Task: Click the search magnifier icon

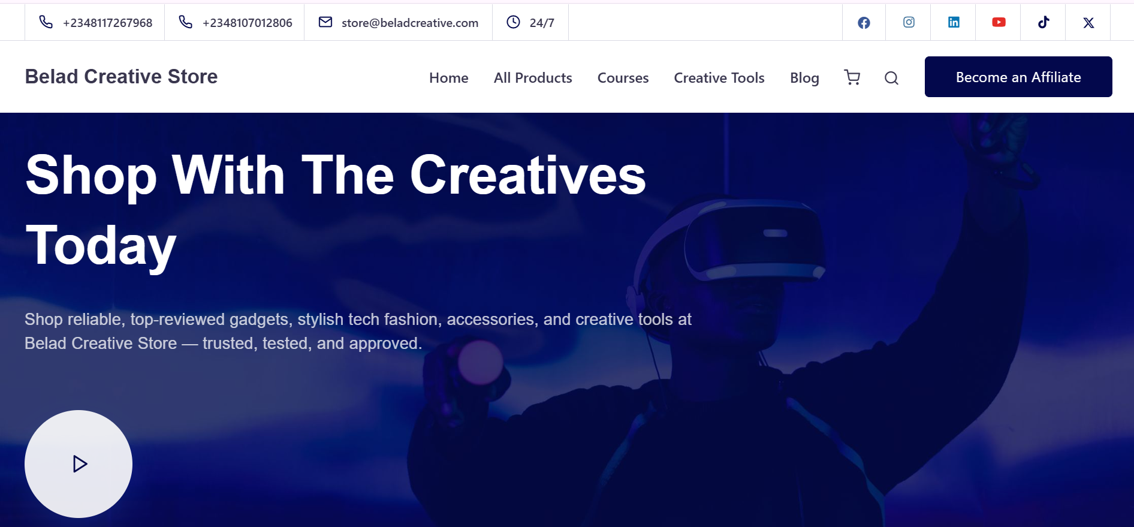Action: pyautogui.click(x=891, y=78)
